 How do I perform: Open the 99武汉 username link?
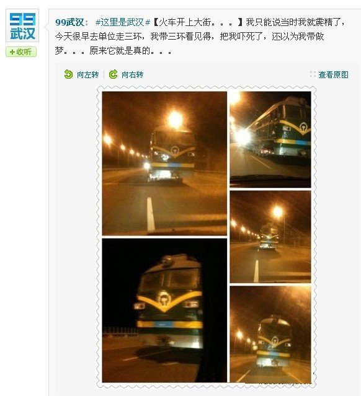(x=69, y=22)
